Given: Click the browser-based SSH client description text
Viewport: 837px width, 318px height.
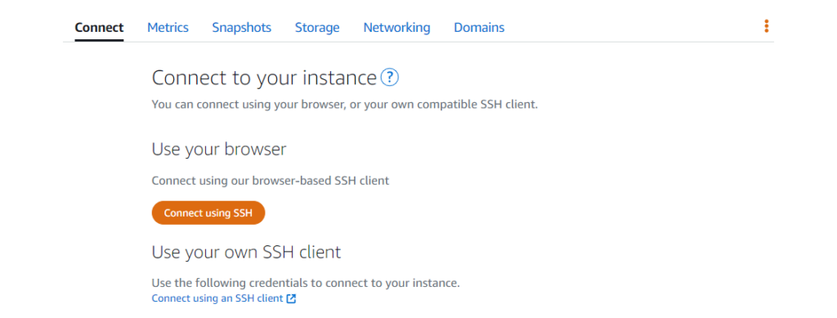Looking at the screenshot, I should click(270, 181).
